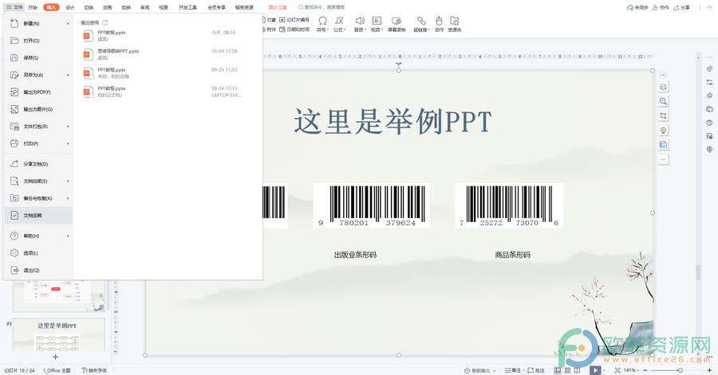Click the 文件打包(R) icon
This screenshot has height=375, width=718.
tap(14, 127)
